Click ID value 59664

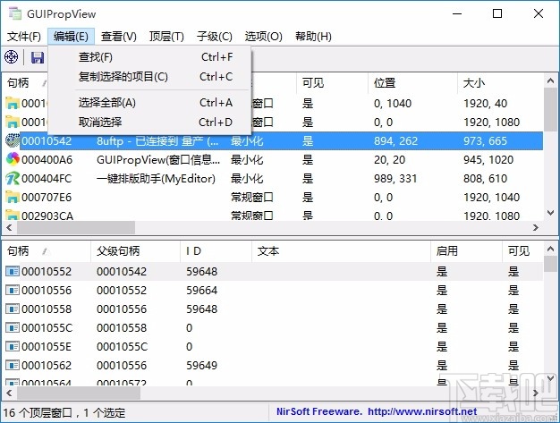click(x=201, y=290)
